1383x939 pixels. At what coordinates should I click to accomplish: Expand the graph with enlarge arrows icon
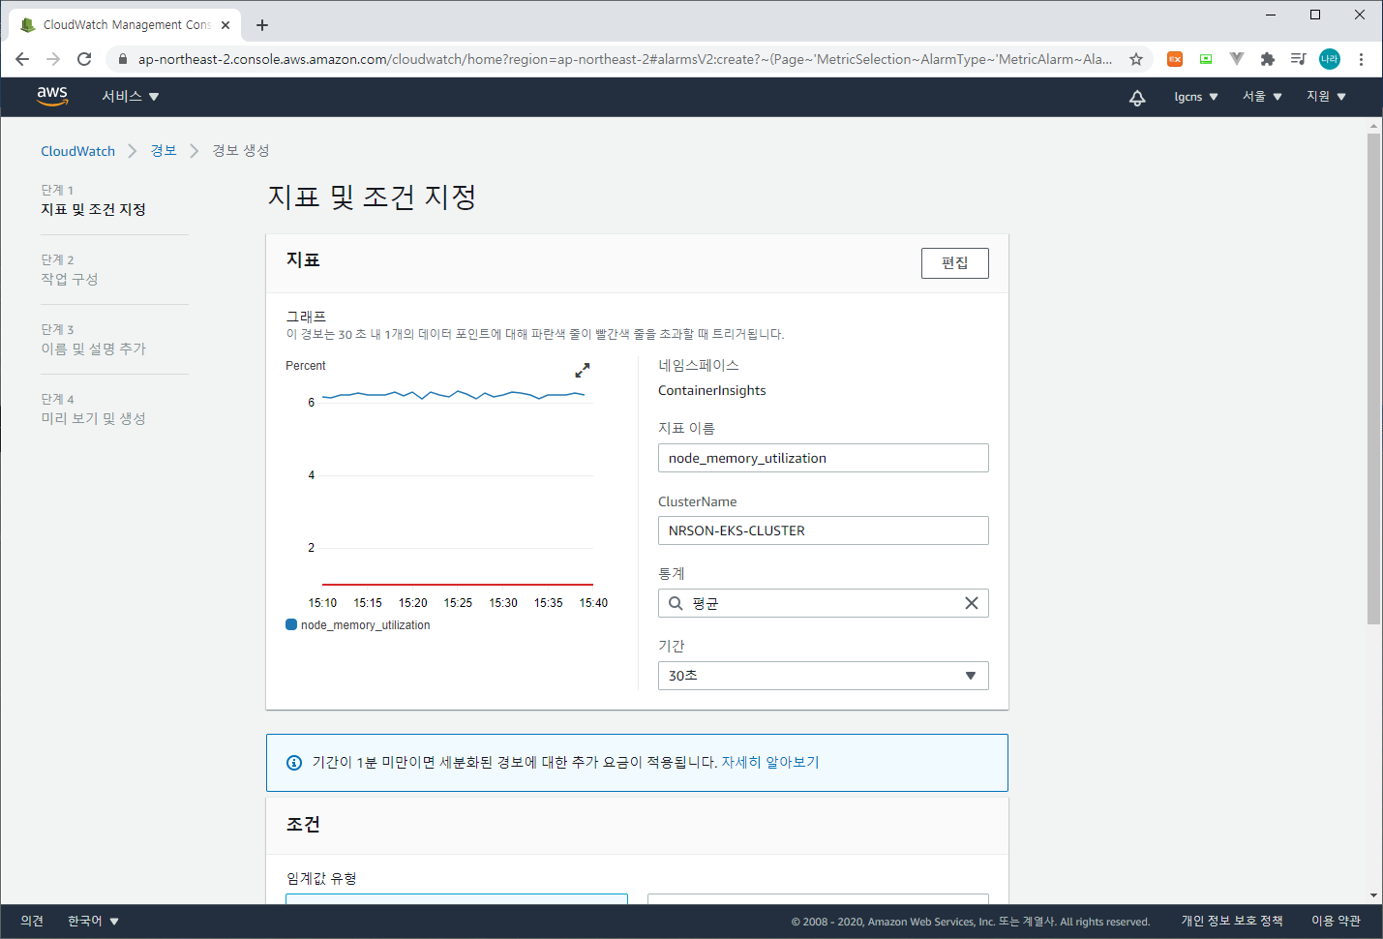(583, 370)
